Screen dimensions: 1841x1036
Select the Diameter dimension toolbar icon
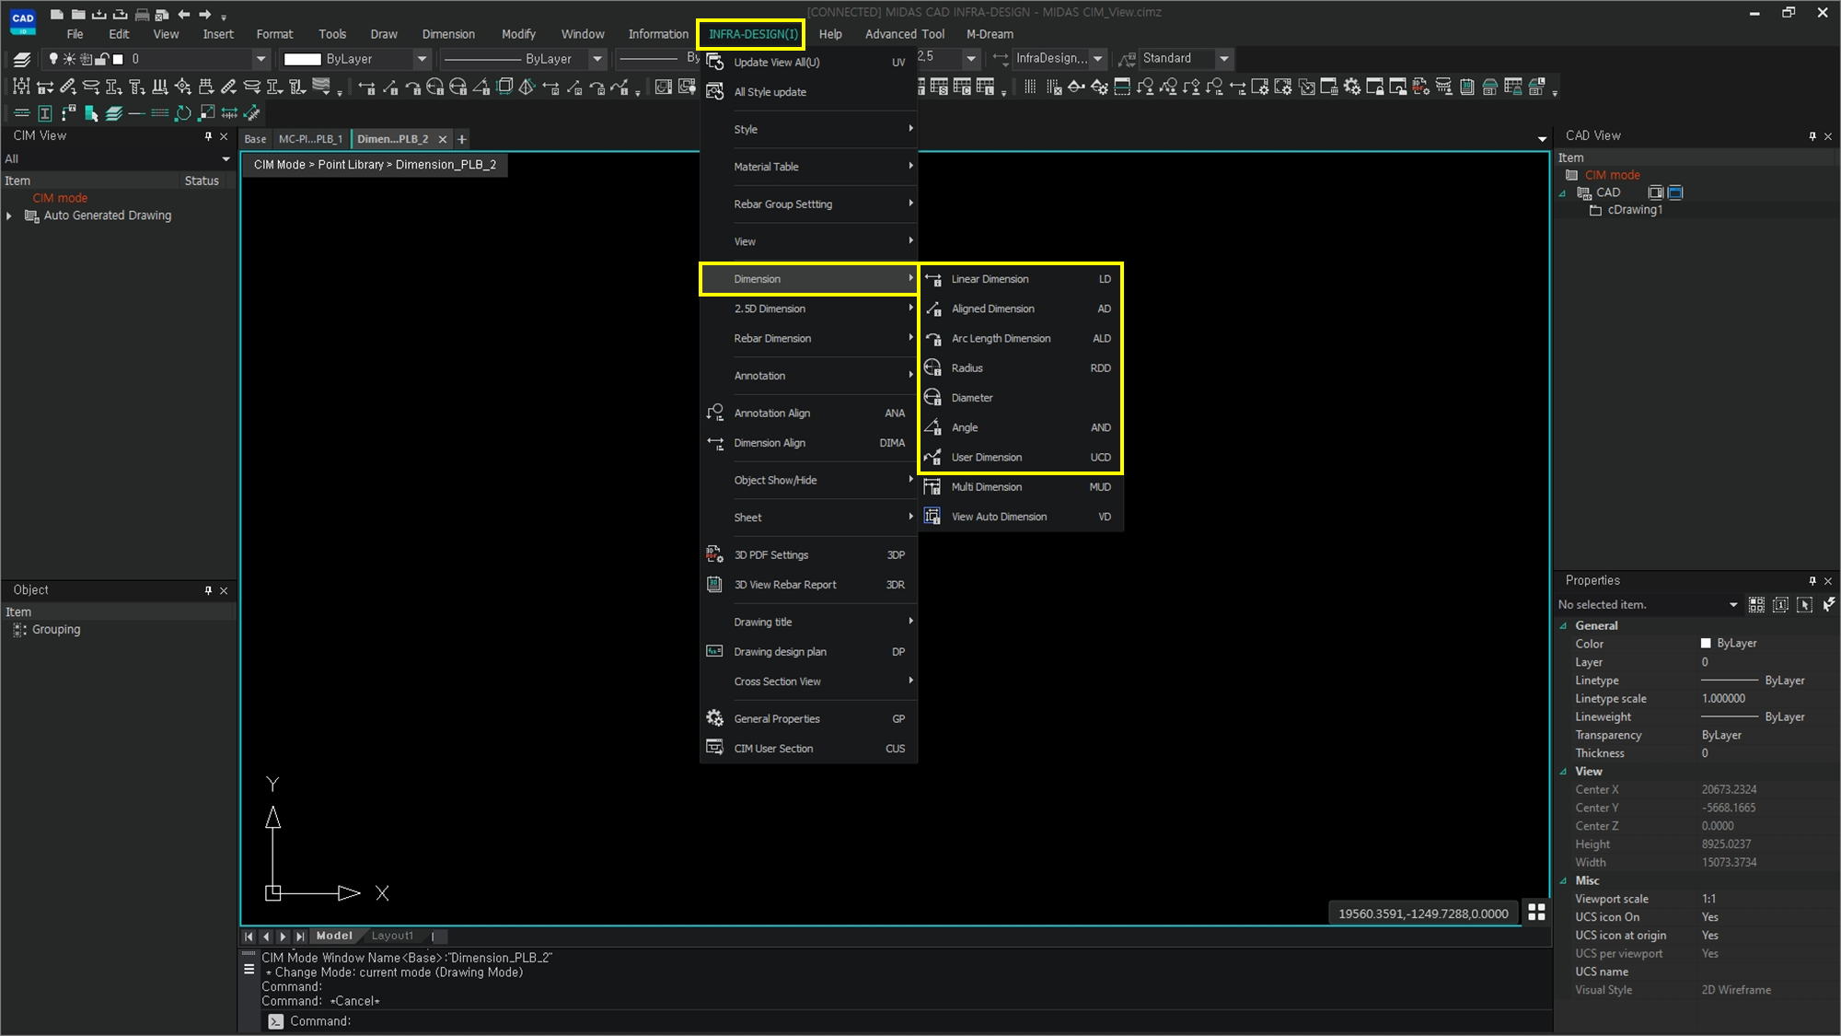(458, 87)
